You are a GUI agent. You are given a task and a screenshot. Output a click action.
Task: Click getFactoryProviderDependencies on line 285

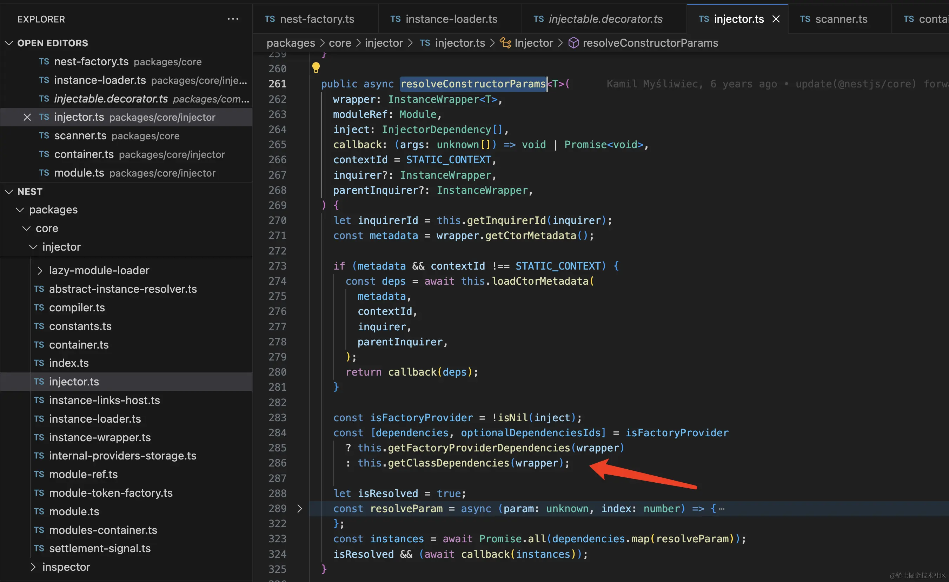coord(479,448)
